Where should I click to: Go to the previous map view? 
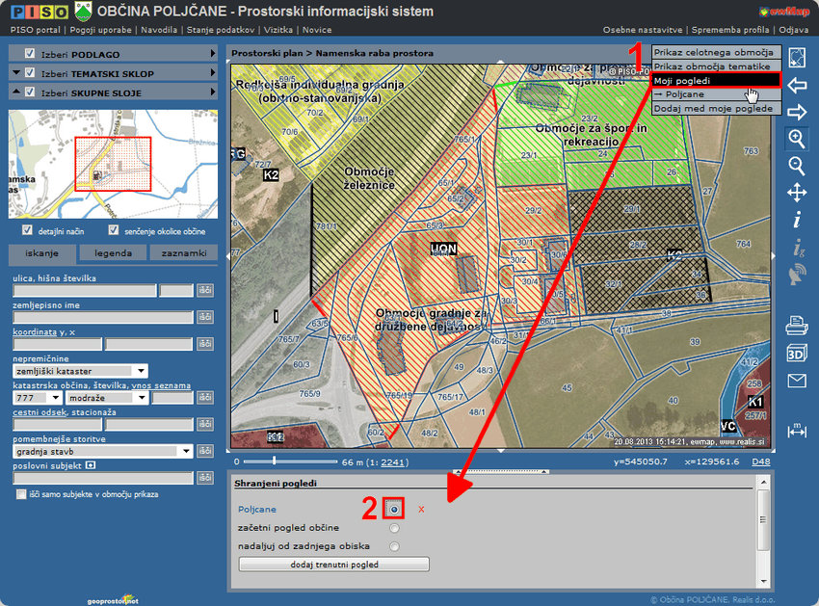click(797, 86)
